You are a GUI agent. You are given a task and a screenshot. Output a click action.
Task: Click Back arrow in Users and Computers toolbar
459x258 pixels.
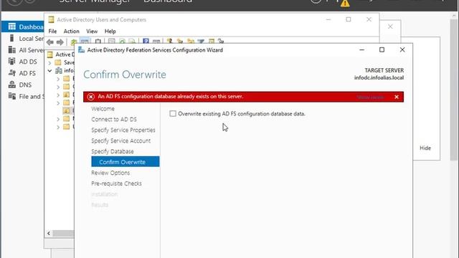tap(50, 42)
